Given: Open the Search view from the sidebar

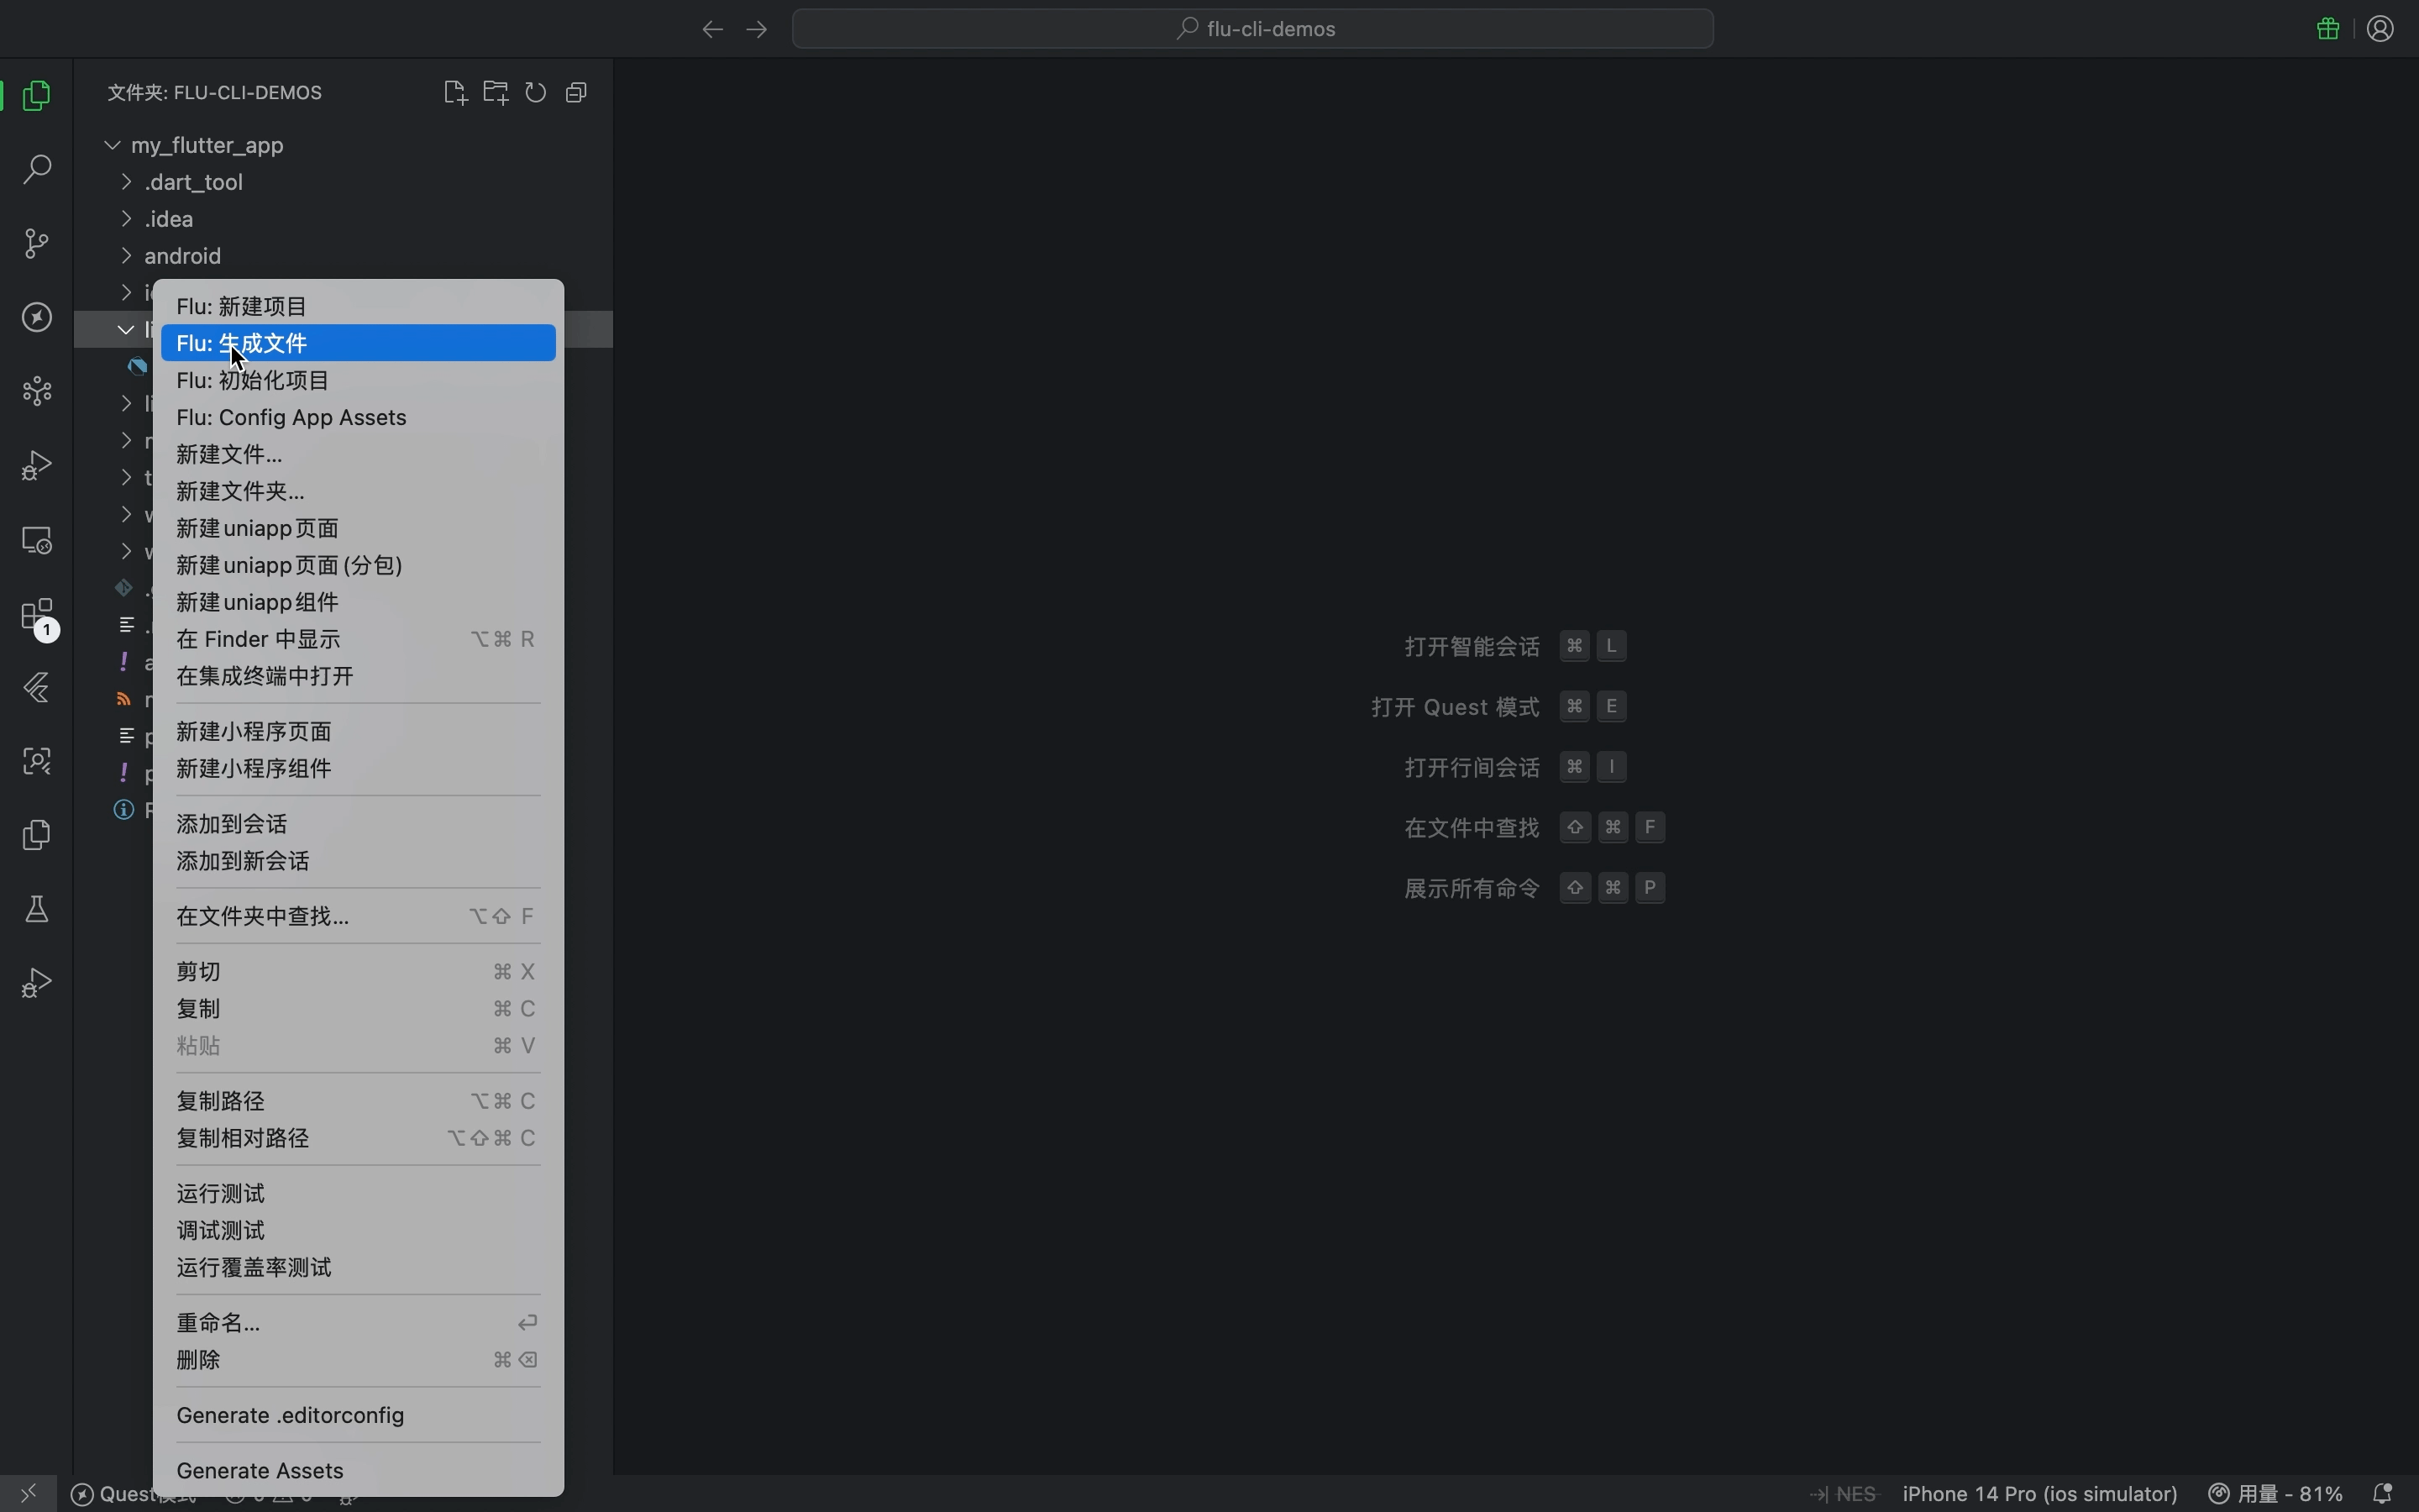Looking at the screenshot, I should click(36, 170).
